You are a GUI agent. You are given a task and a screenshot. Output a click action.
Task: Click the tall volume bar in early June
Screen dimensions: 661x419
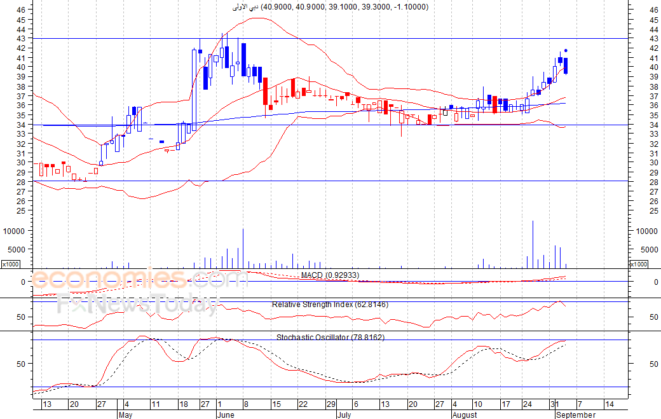[x=243, y=248]
